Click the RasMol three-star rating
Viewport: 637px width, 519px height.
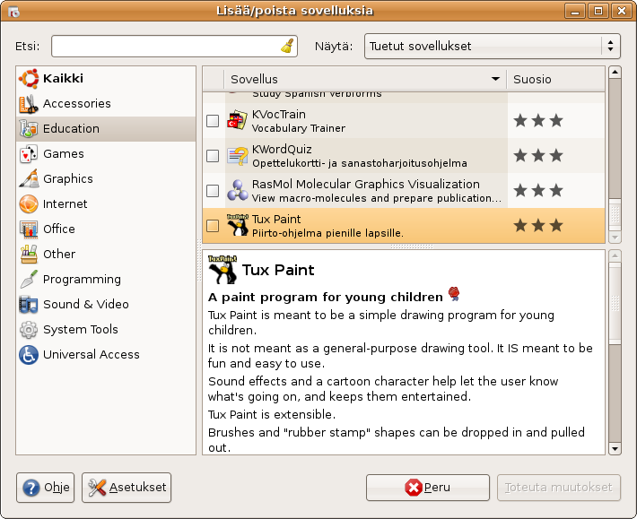pos(538,190)
